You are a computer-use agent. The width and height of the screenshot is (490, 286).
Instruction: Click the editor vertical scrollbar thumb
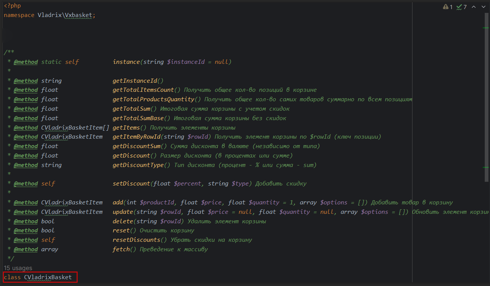click(x=486, y=94)
